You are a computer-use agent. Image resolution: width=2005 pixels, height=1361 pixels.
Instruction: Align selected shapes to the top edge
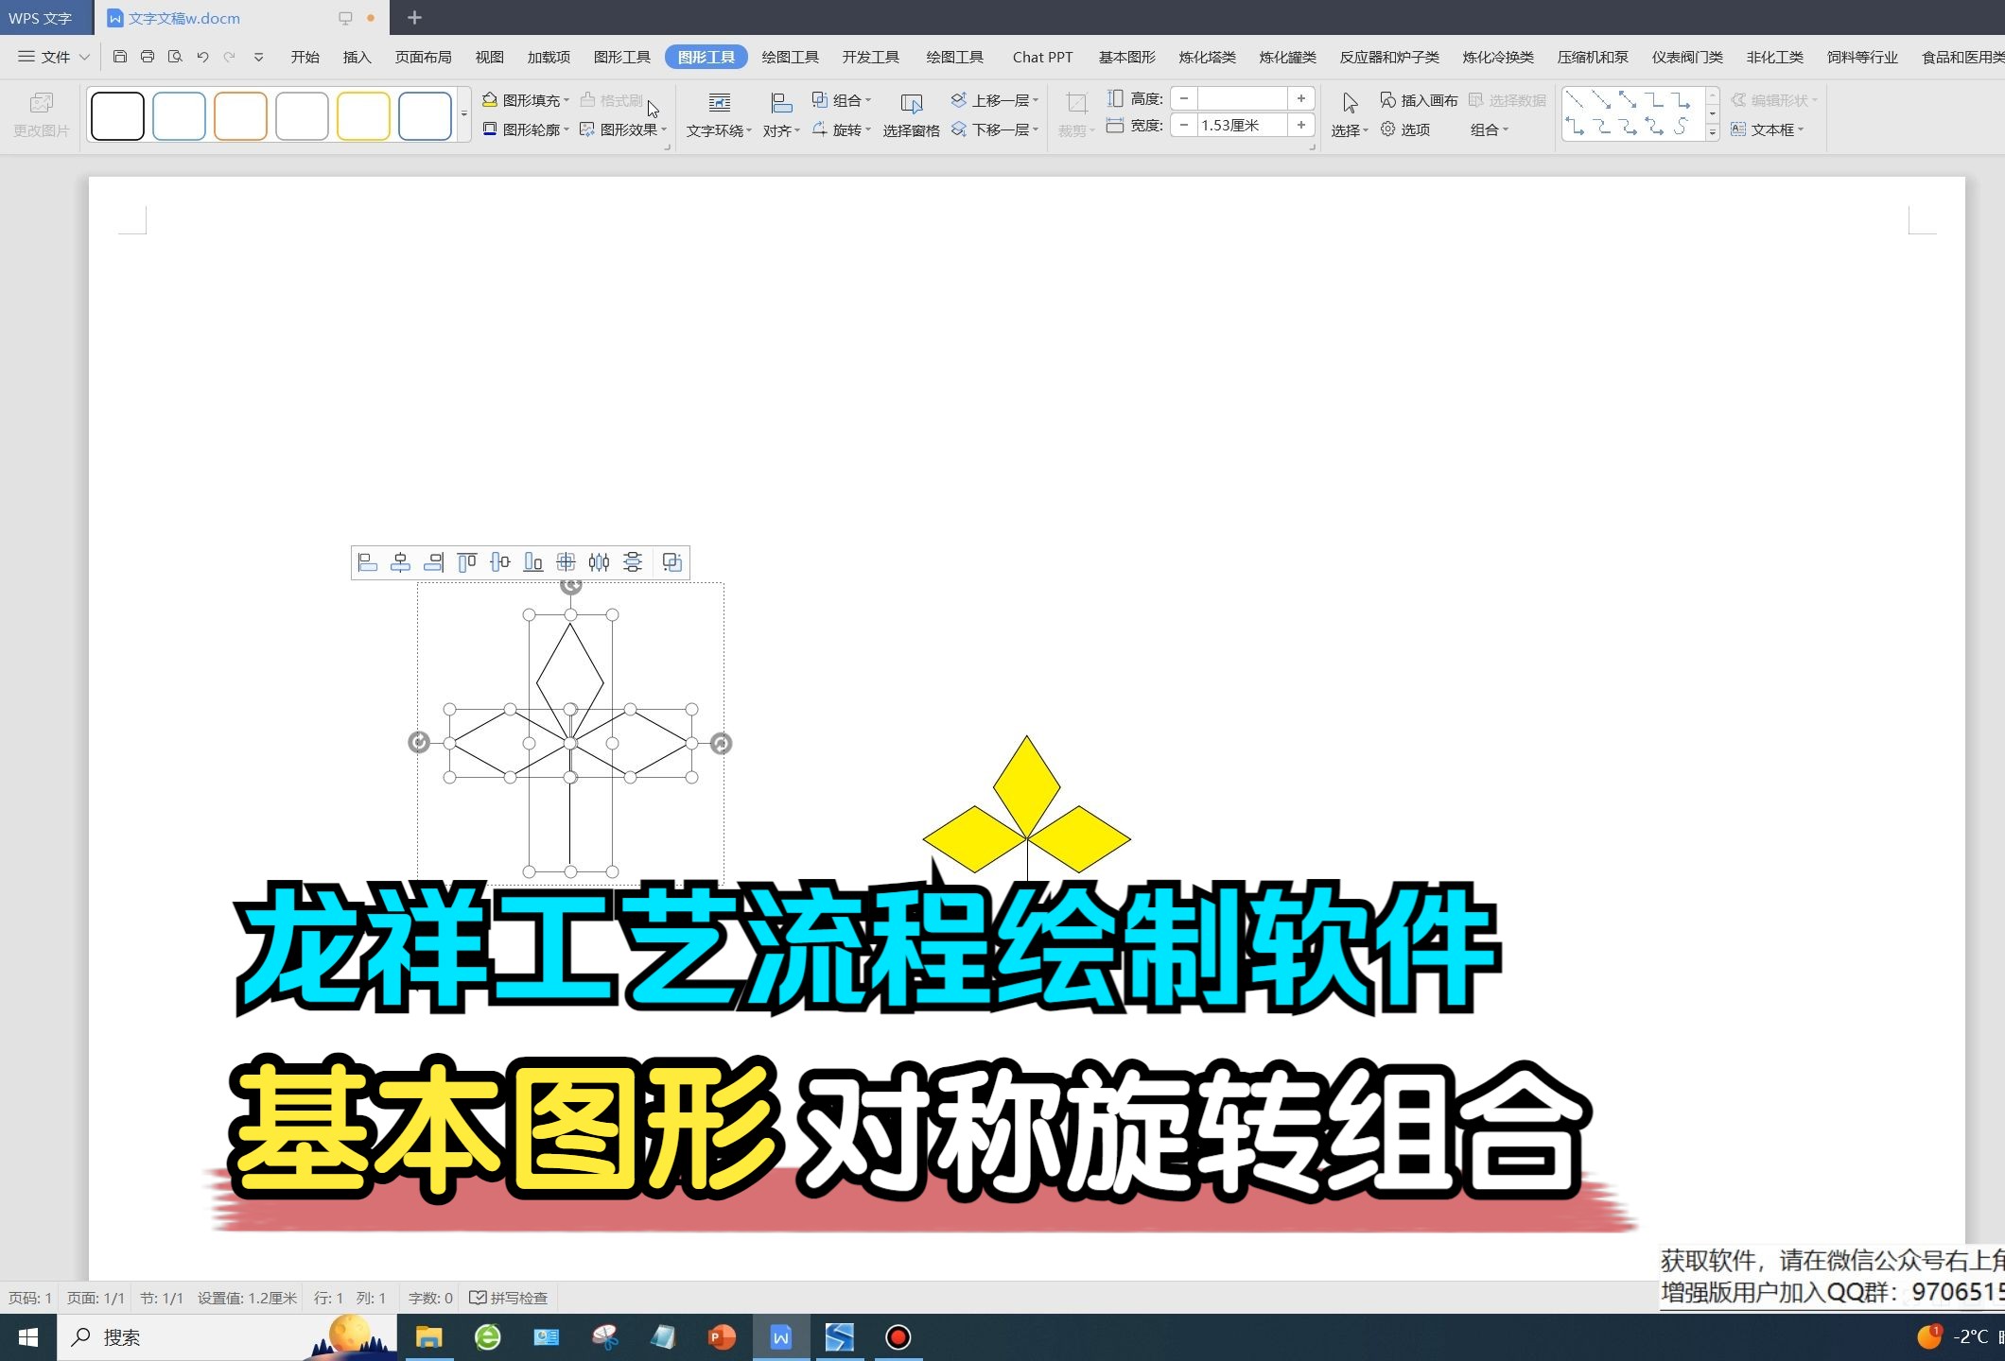[x=467, y=562]
